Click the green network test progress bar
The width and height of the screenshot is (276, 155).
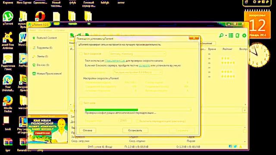coord(138,110)
